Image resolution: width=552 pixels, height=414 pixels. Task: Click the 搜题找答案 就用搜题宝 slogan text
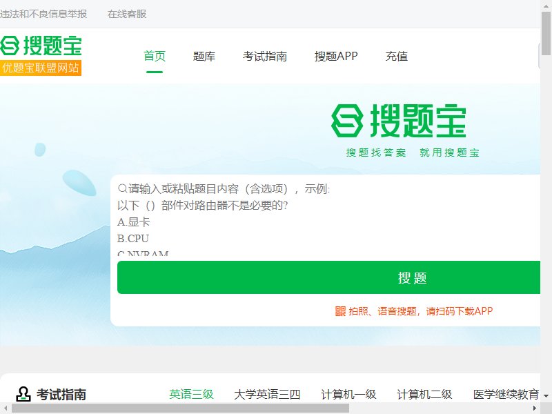413,152
